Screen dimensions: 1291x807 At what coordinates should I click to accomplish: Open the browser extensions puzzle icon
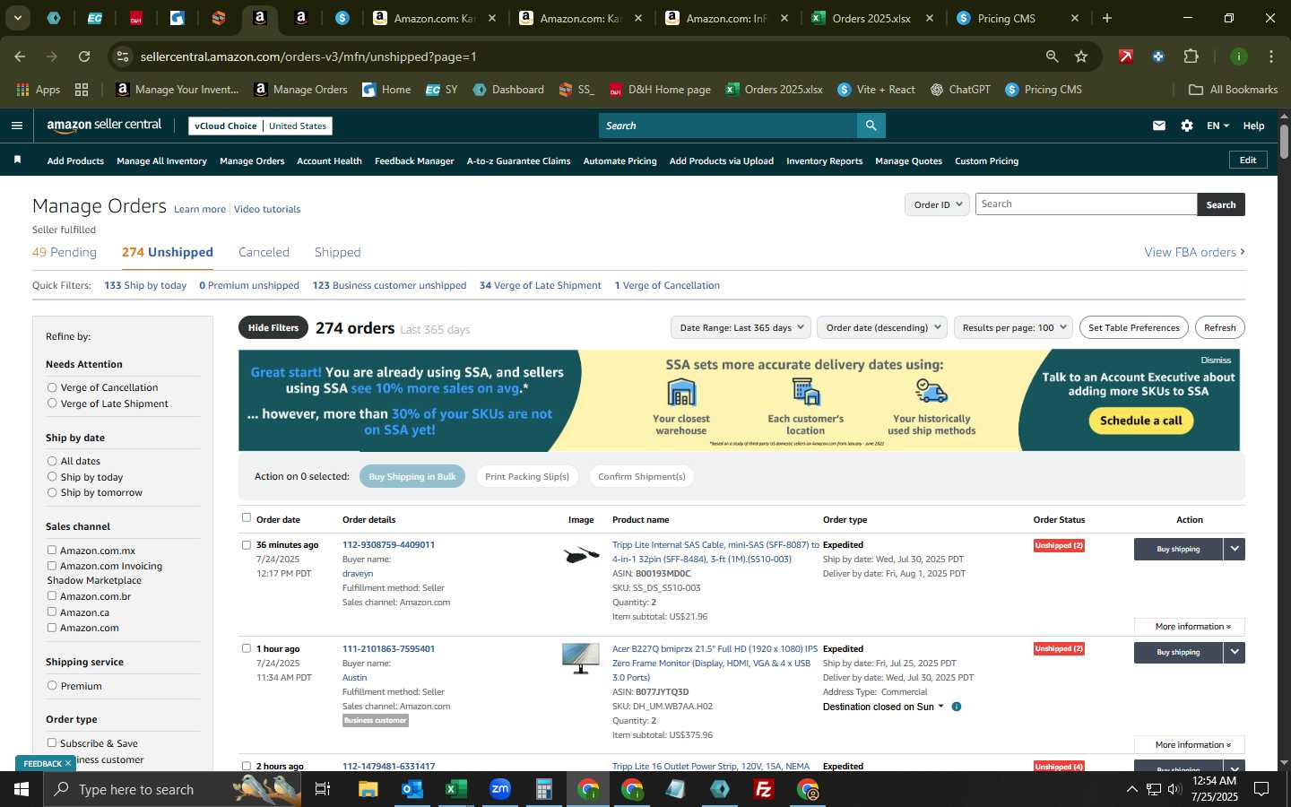pyautogui.click(x=1191, y=56)
